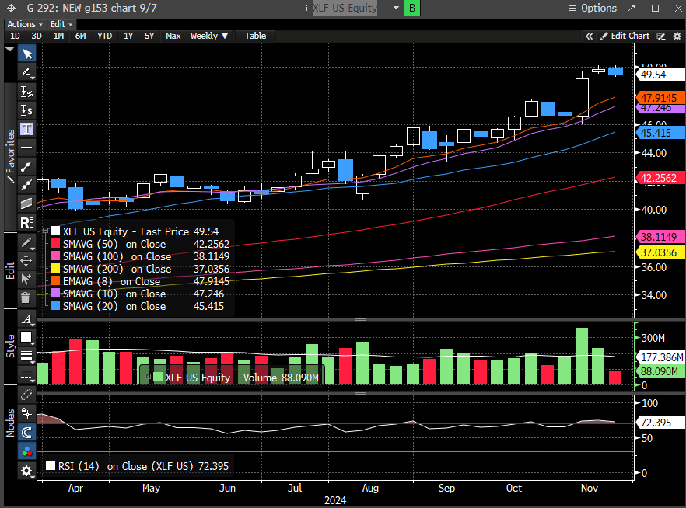The image size is (686, 508).
Task: Click the pencil edit annotation icon
Action: pos(26,242)
